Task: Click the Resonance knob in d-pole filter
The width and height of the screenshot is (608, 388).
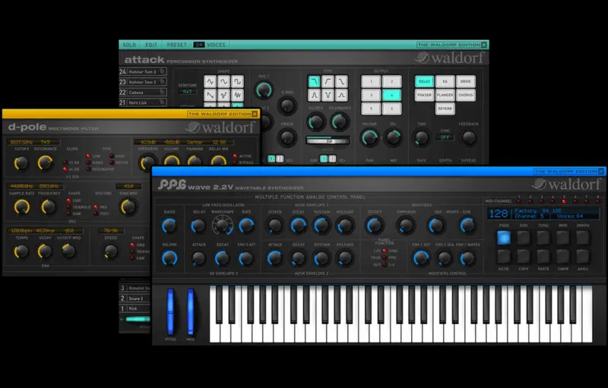Action: 45,163
